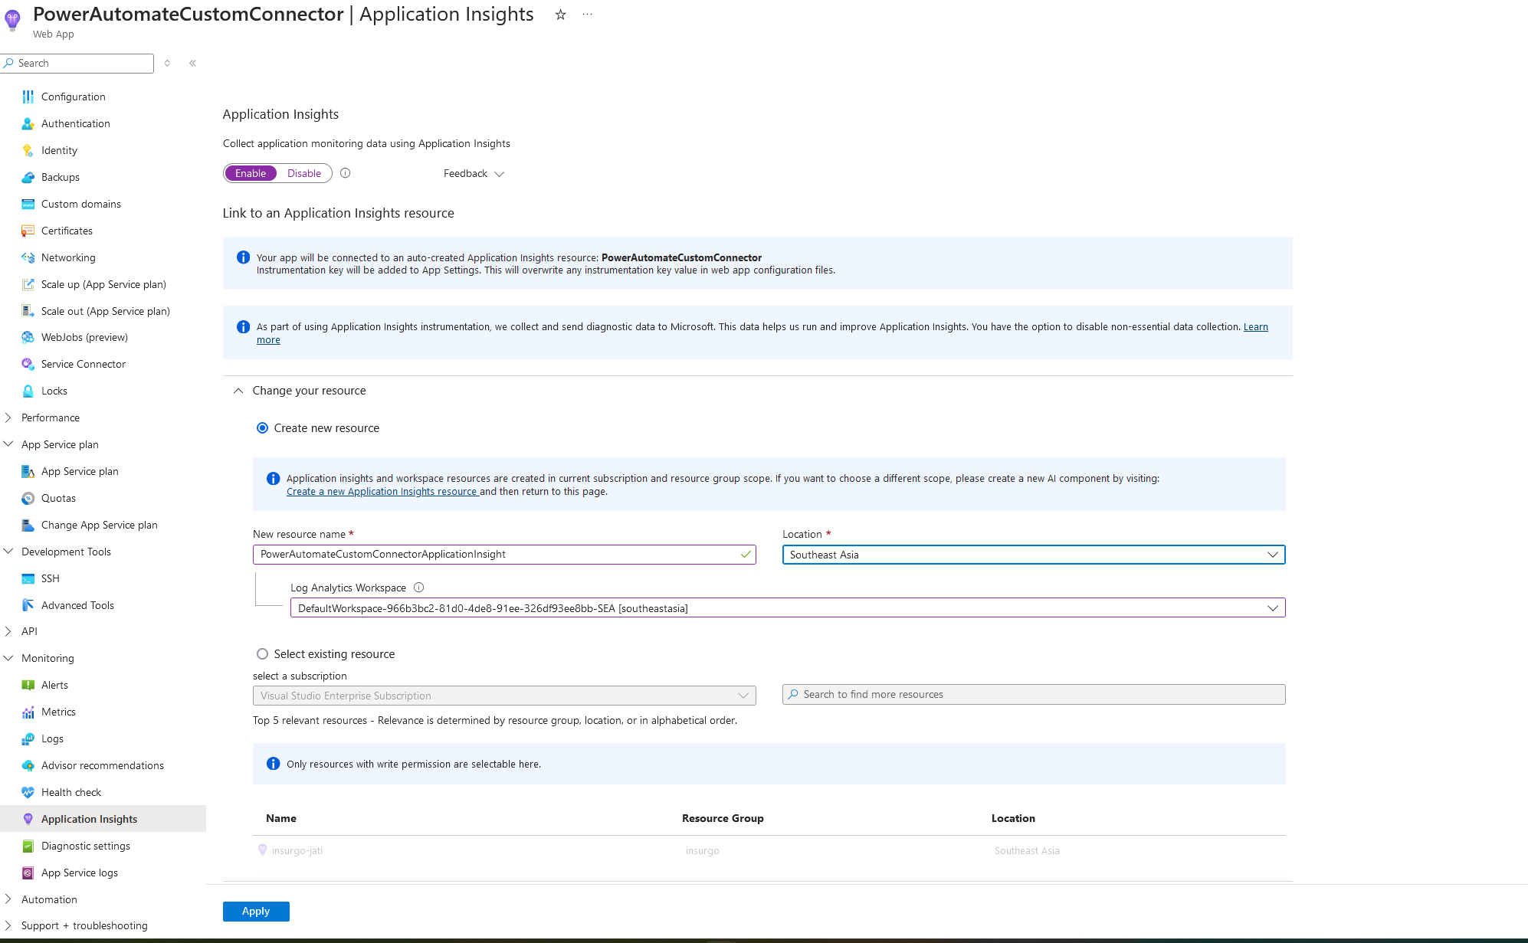1528x943 pixels.
Task: Toggle sidebar expand/collapse arrows near search
Action: [167, 63]
